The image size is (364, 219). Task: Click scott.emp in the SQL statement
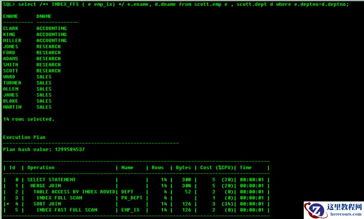[207, 4]
